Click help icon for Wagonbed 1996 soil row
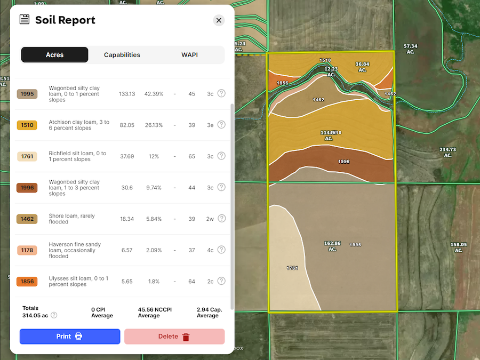Viewport: 480px width, 360px height. [221, 187]
